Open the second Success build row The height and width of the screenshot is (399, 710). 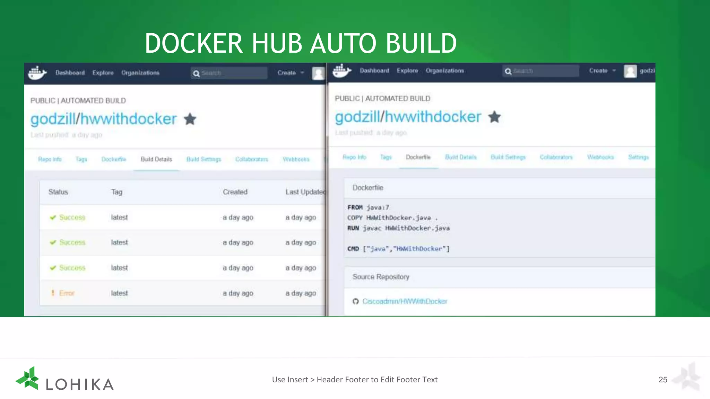[x=183, y=242]
